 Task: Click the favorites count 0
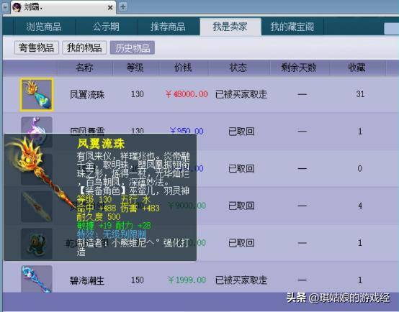[x=360, y=168]
